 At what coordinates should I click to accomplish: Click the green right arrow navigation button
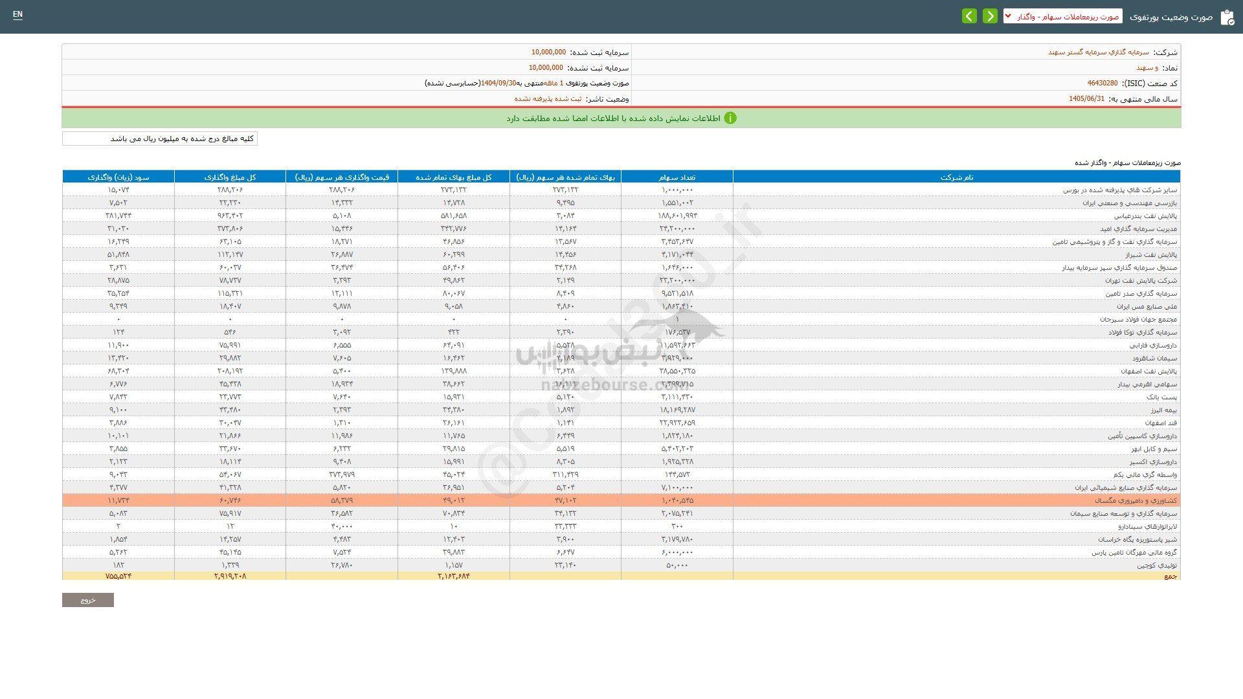tap(990, 16)
